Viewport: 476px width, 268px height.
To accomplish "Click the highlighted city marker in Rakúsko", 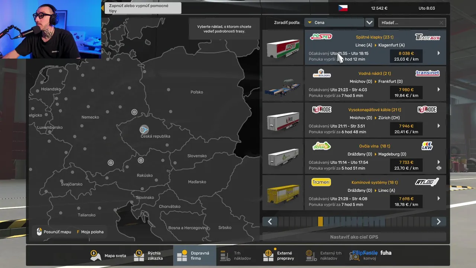I will 141,160.
